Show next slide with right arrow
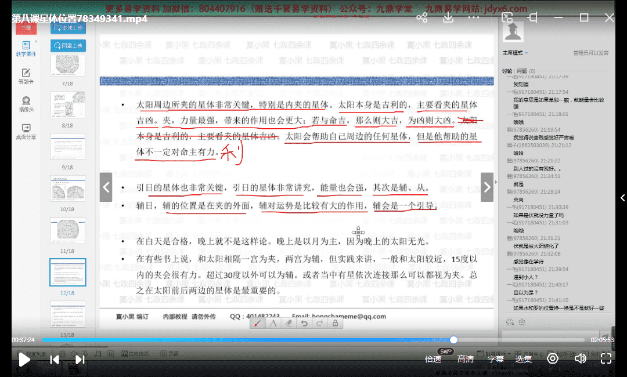Screen dimensions: 627x377 pyautogui.click(x=487, y=187)
